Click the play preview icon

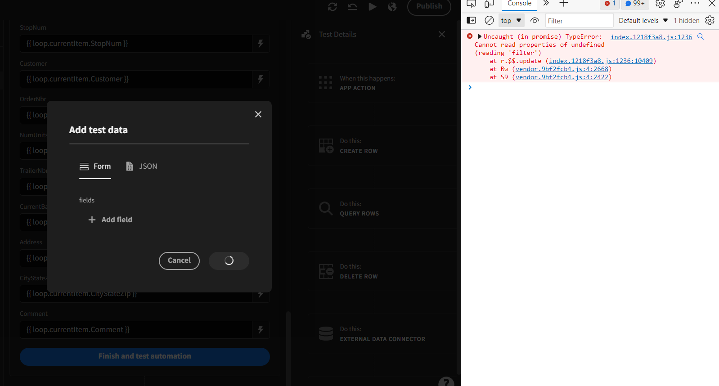pyautogui.click(x=373, y=7)
